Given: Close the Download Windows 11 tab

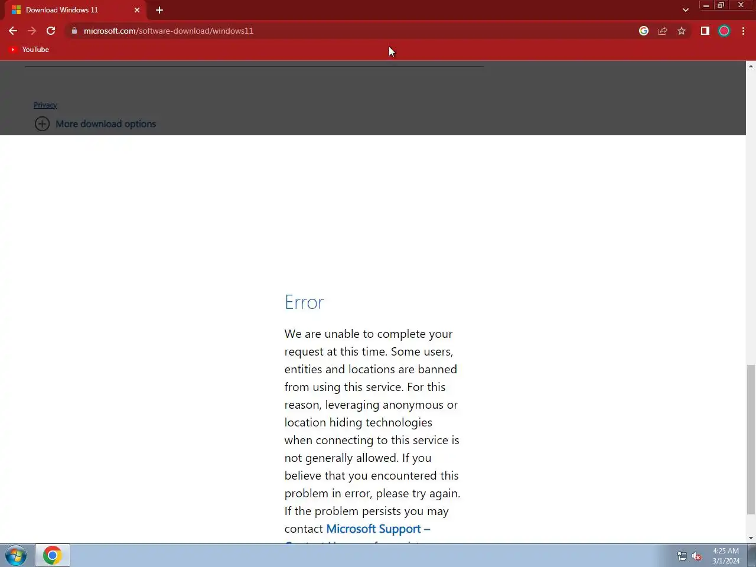Looking at the screenshot, I should [137, 10].
